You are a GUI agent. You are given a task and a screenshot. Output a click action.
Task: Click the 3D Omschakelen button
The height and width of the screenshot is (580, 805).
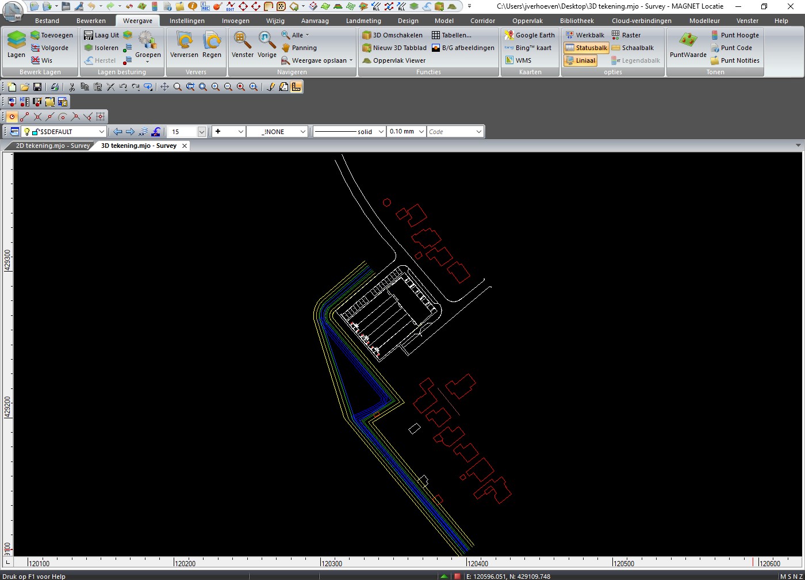(x=393, y=35)
